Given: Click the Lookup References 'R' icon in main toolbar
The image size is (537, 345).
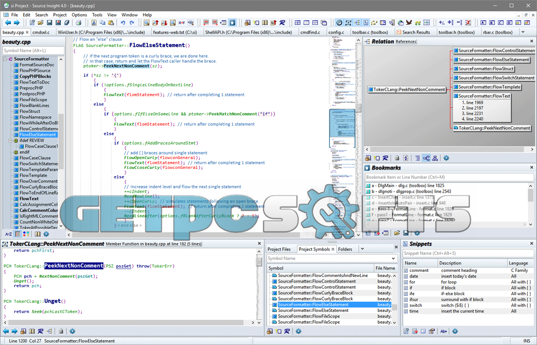Looking at the screenshot, I should click(x=282, y=23).
